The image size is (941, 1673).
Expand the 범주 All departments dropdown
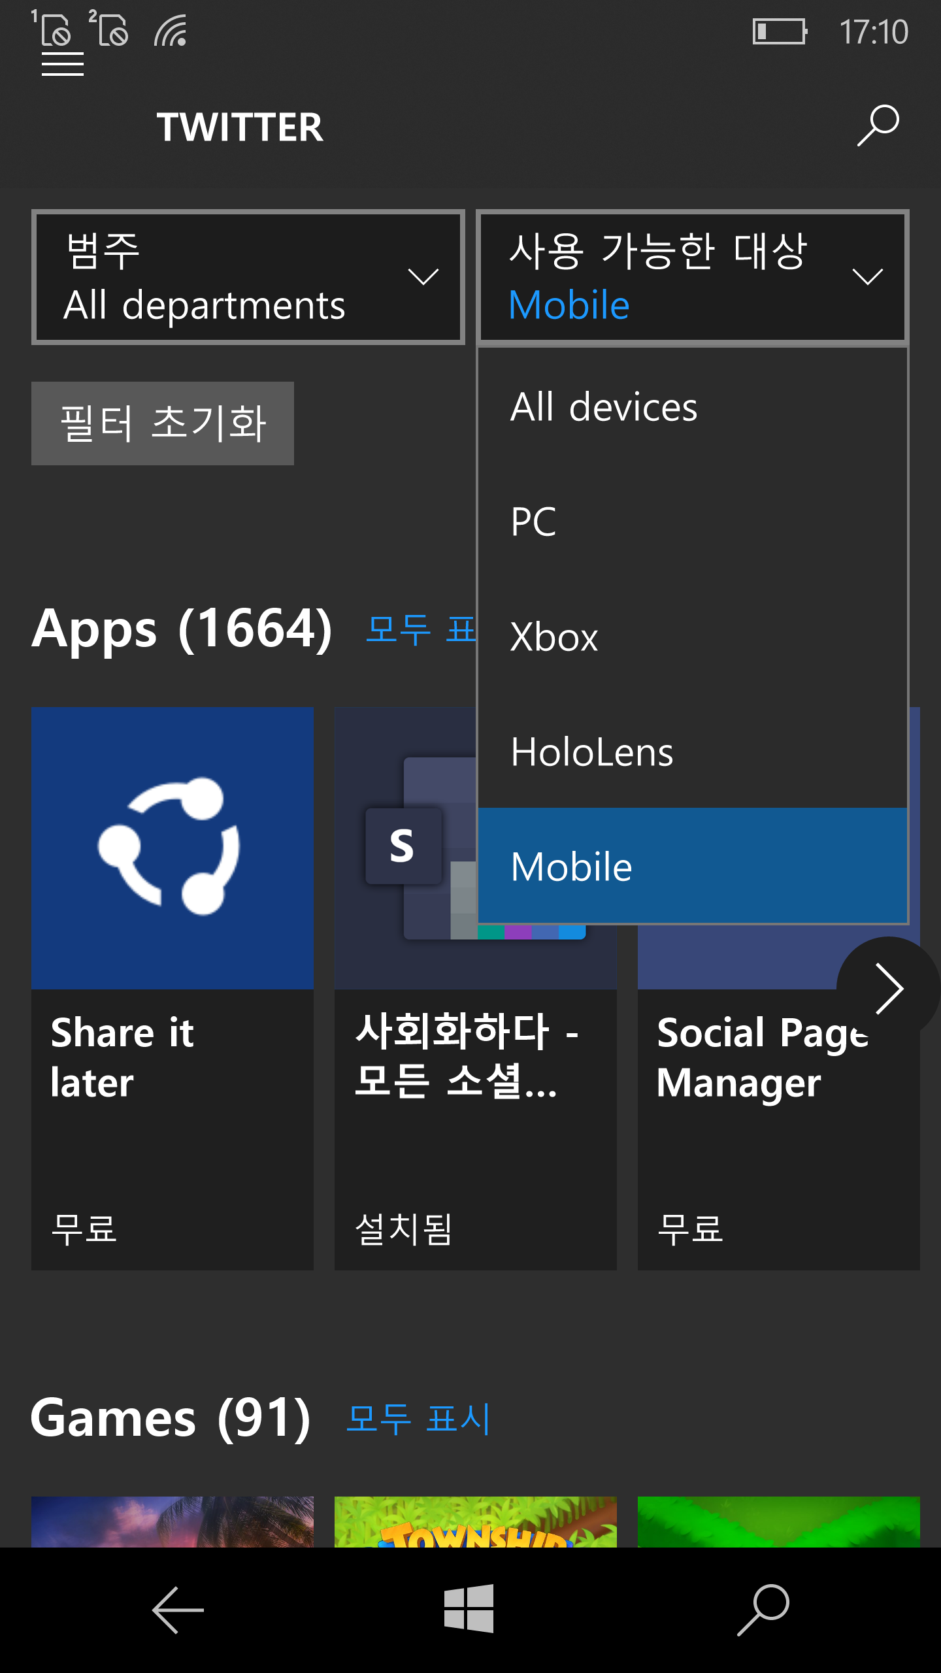tap(248, 277)
